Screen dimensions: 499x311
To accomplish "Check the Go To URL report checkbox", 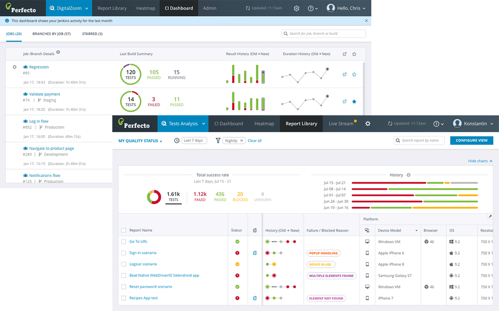I will click(124, 242).
